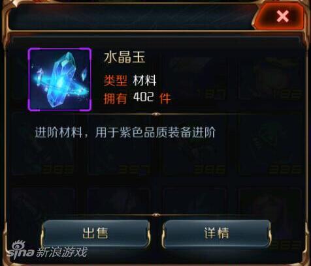Click the sina eye logo watermark

pos(20,250)
